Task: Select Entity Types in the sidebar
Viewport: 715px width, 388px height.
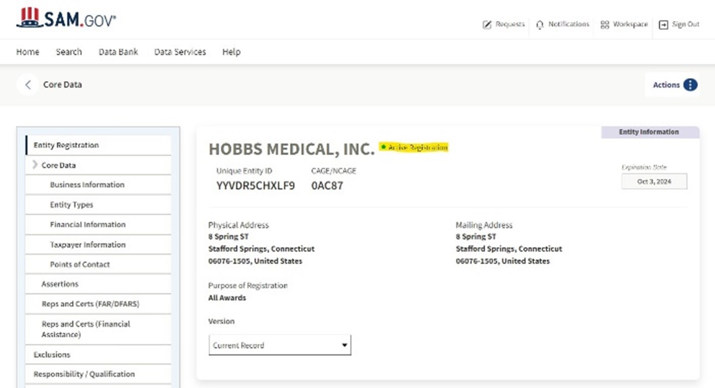Action: click(98, 205)
